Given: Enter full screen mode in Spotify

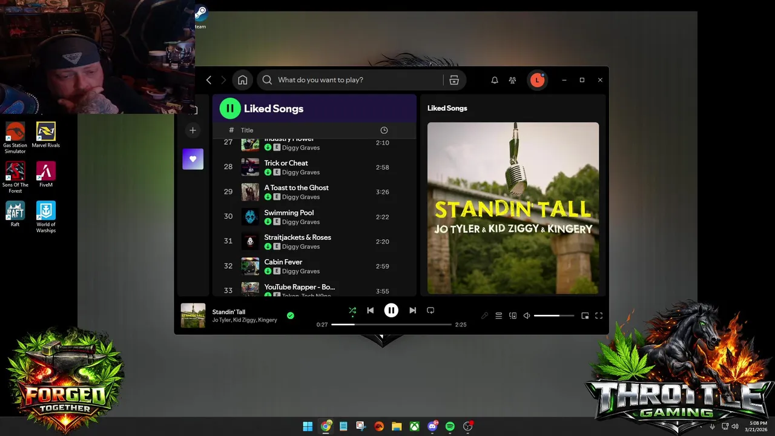Looking at the screenshot, I should pos(599,315).
